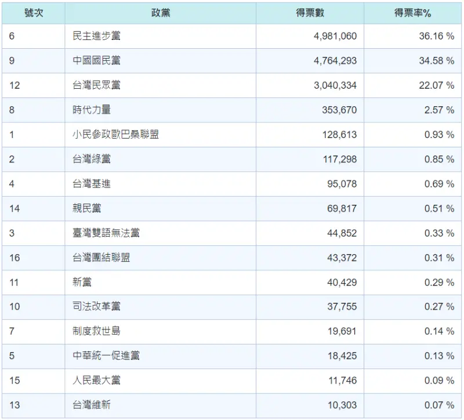Select the party name 台灣團結聯盟

click(101, 258)
